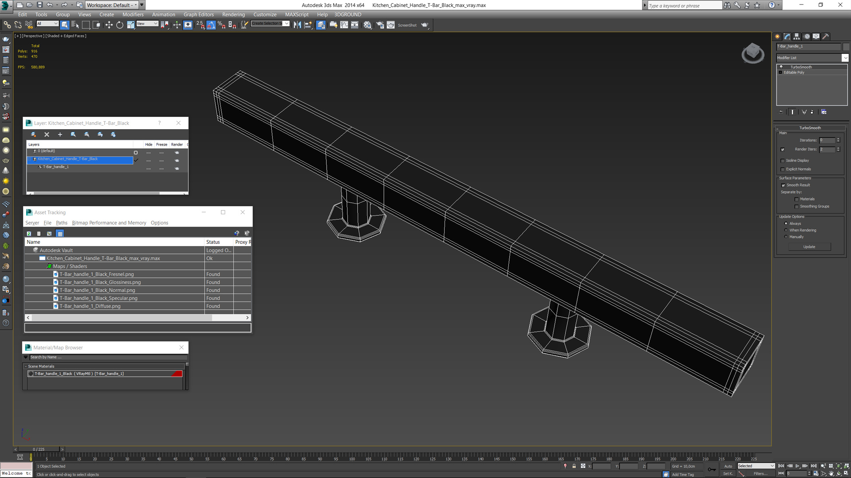Click the Update button in TurboSmooth
Screen dimensions: 851x478
(x=809, y=247)
